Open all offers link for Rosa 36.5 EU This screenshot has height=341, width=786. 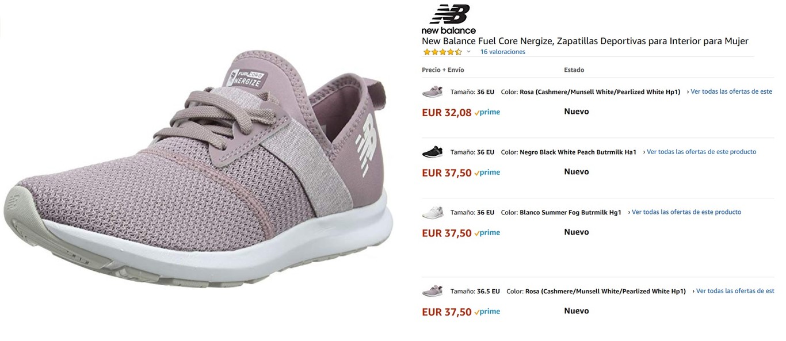(x=735, y=291)
